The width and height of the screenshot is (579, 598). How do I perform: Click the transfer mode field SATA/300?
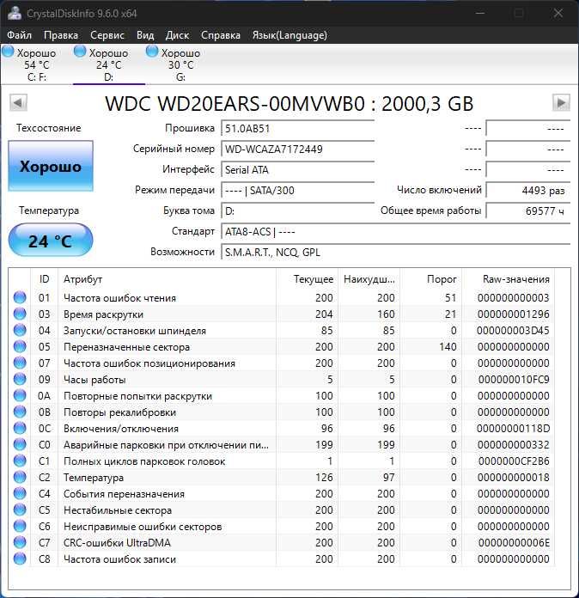[x=297, y=190]
